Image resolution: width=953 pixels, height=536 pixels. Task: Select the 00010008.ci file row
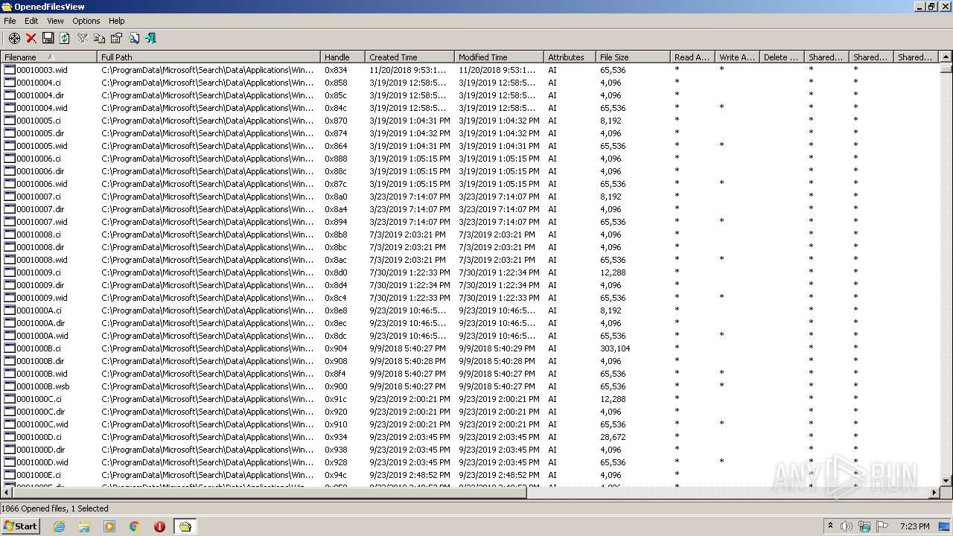(469, 234)
